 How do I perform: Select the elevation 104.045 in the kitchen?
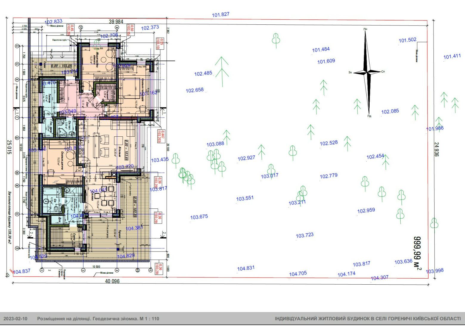click(x=98, y=191)
